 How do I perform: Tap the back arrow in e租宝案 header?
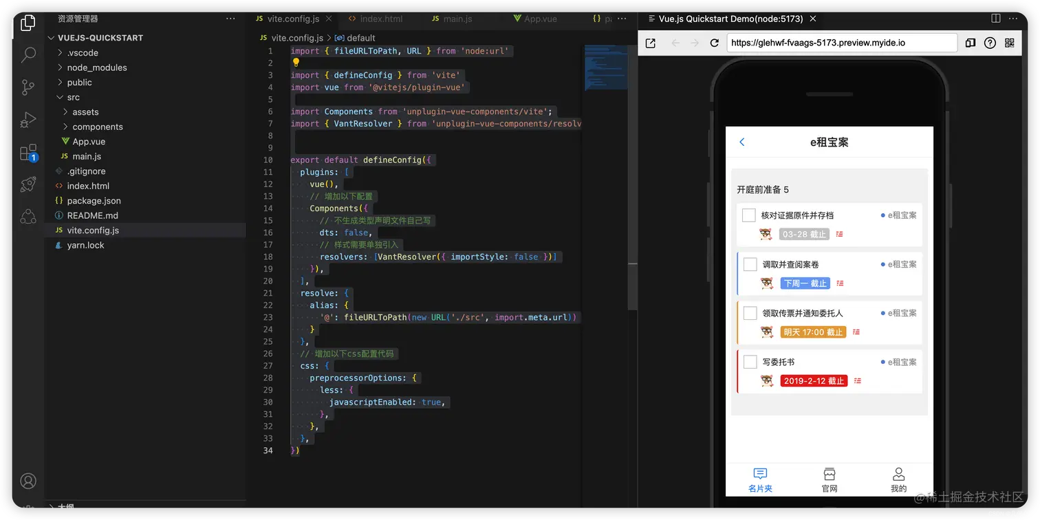pyautogui.click(x=741, y=142)
